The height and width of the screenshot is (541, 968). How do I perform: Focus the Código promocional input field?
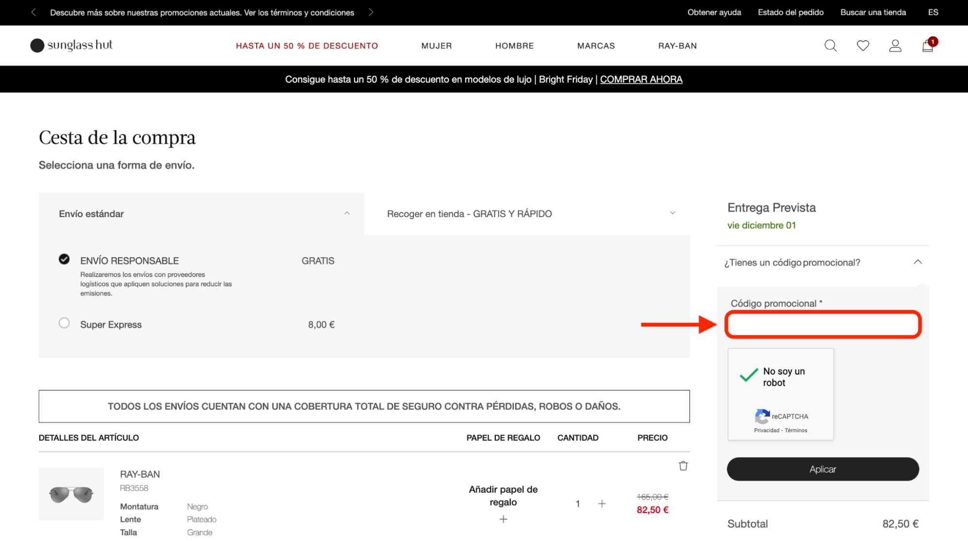coord(823,324)
